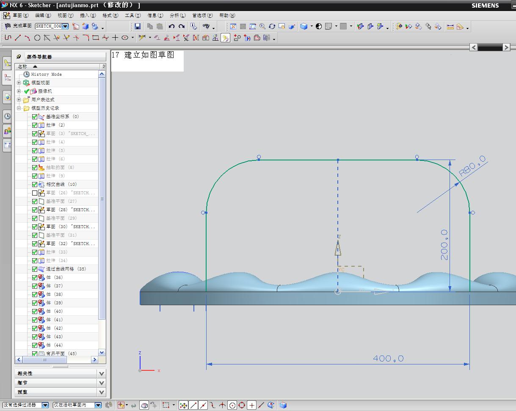Open the 帮助(H) Help menu

coord(227,15)
